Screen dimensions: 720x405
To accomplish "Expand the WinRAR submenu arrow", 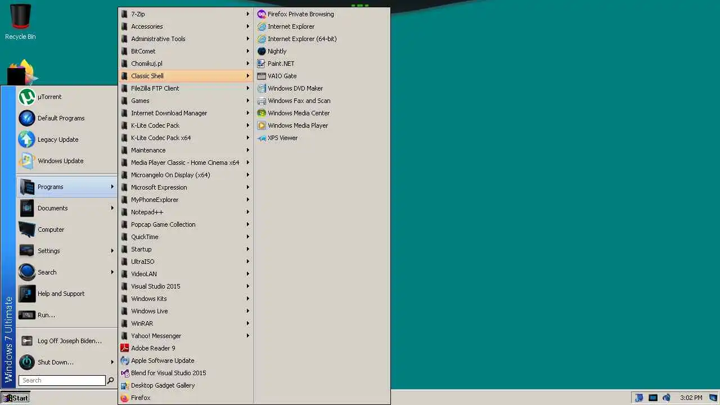I will coord(248,323).
